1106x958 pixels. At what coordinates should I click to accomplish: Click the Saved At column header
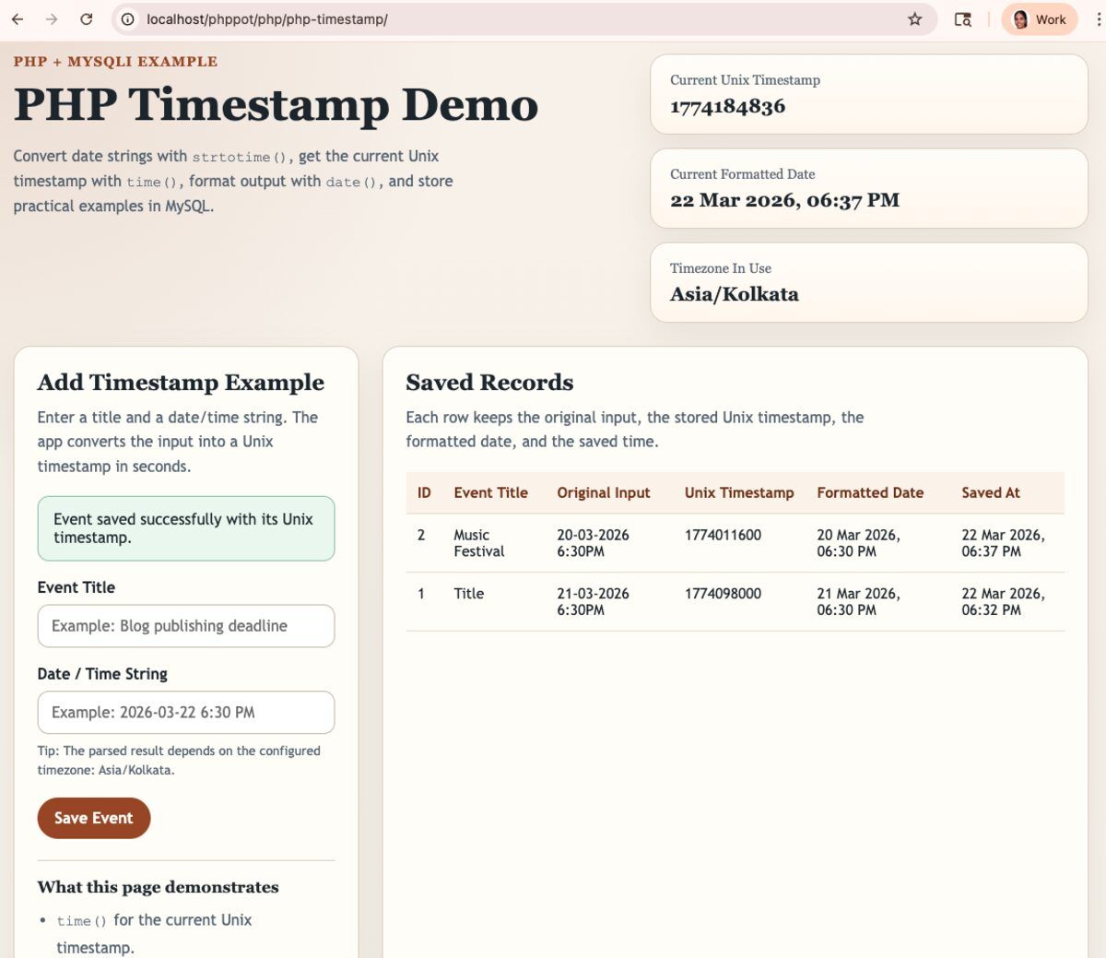coord(990,493)
